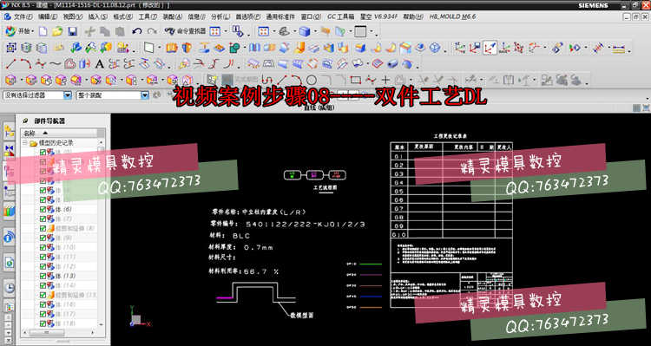Uncheck the checkbox for 体 (7)

(x=43, y=219)
